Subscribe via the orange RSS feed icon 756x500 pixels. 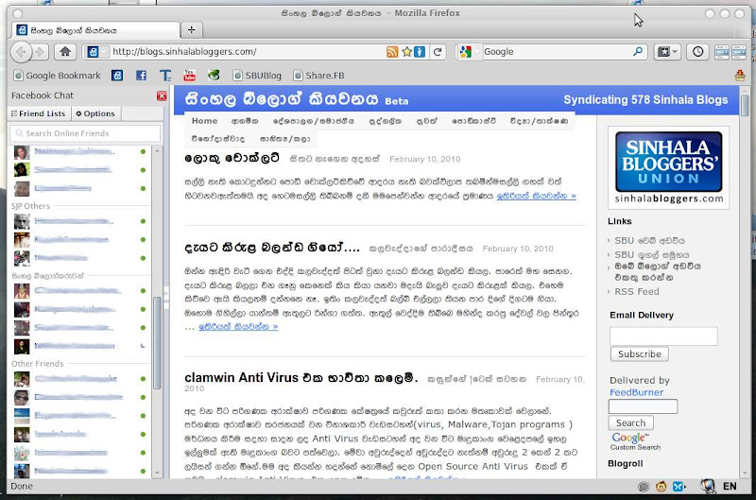[392, 52]
